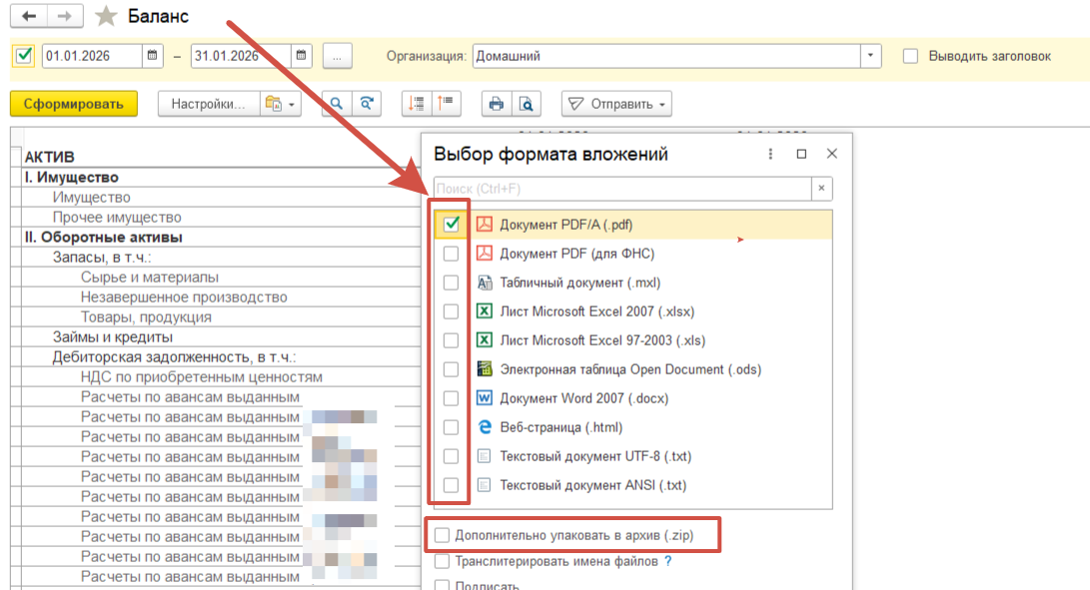Select the Веб-страница (.html) list entry
The height and width of the screenshot is (590, 1090).
point(560,427)
